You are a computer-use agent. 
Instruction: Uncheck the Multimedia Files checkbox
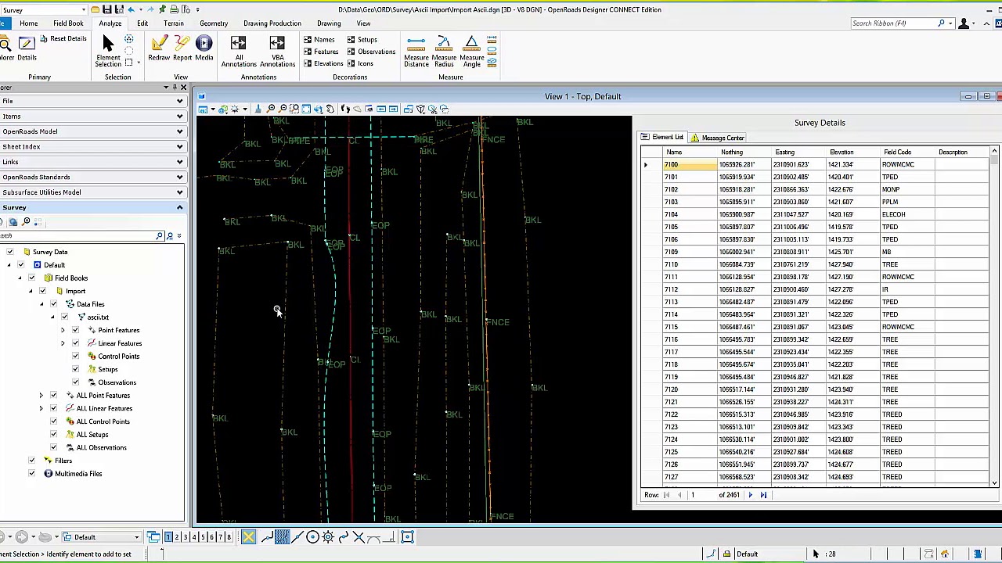coord(31,474)
